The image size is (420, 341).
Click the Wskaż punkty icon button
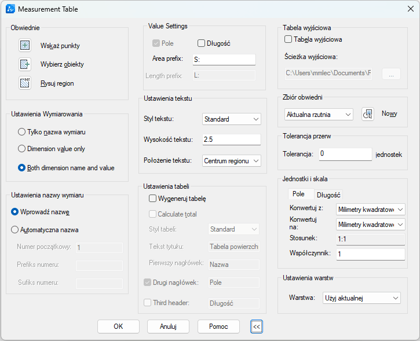point(25,45)
